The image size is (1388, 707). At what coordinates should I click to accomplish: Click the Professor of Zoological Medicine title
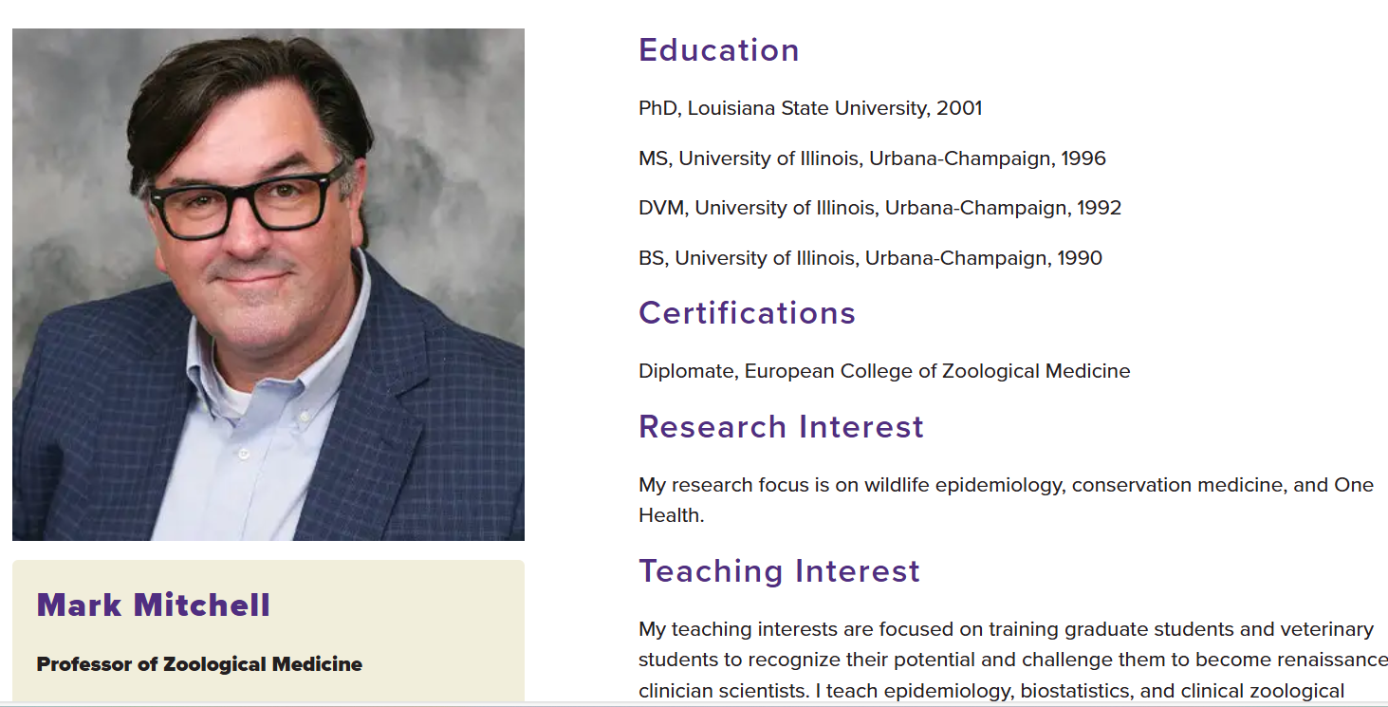(x=199, y=664)
